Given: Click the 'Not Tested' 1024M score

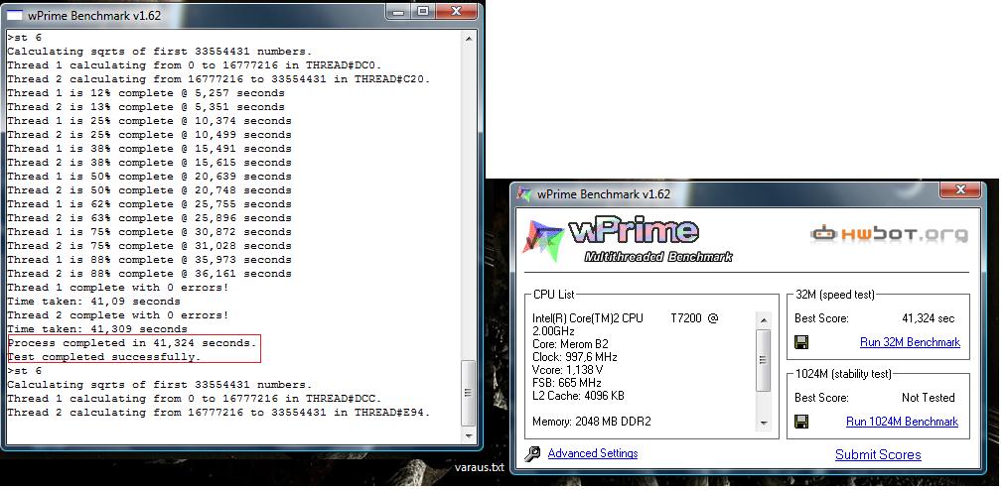Looking at the screenshot, I should (929, 398).
